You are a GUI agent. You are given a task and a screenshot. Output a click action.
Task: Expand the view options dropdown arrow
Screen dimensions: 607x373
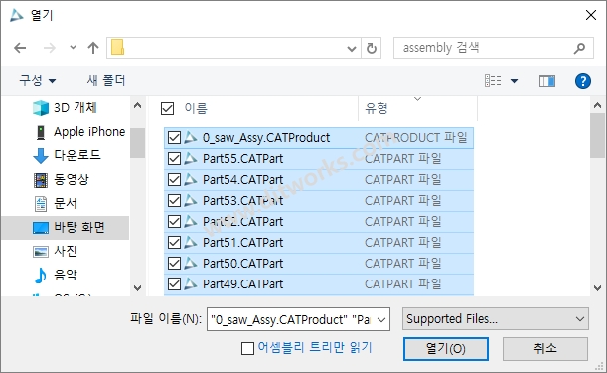pyautogui.click(x=514, y=81)
